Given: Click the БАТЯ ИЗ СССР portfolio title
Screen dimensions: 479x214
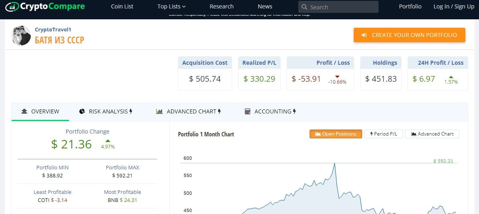Looking at the screenshot, I should pyautogui.click(x=59, y=40).
